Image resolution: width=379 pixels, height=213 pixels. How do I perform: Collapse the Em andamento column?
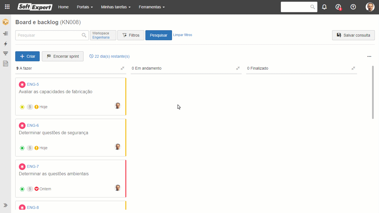coord(238,68)
